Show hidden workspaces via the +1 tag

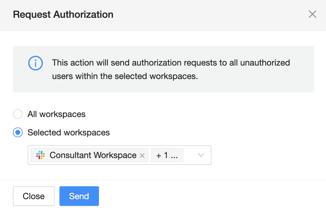point(167,155)
